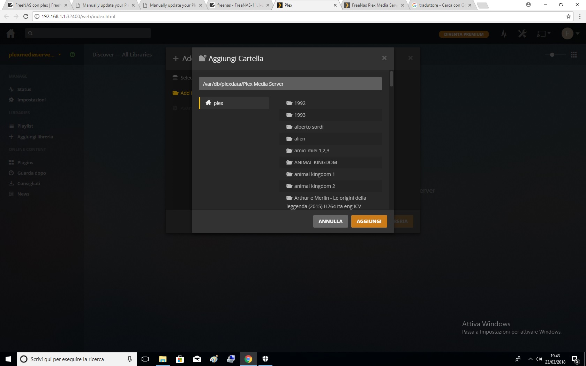This screenshot has width=586, height=366.
Task: Switch to traduttore Google search tab
Action: click(441, 5)
